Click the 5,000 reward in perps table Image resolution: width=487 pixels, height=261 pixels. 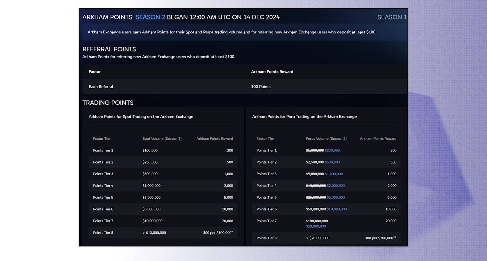[392, 197]
